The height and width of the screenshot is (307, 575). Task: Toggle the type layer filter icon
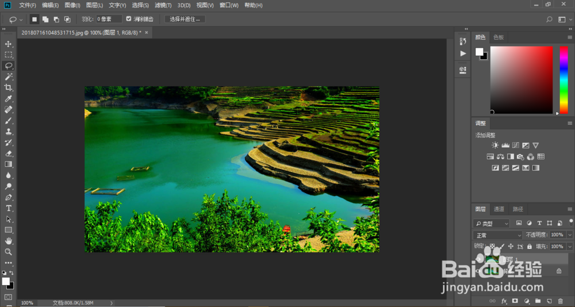[x=539, y=223]
